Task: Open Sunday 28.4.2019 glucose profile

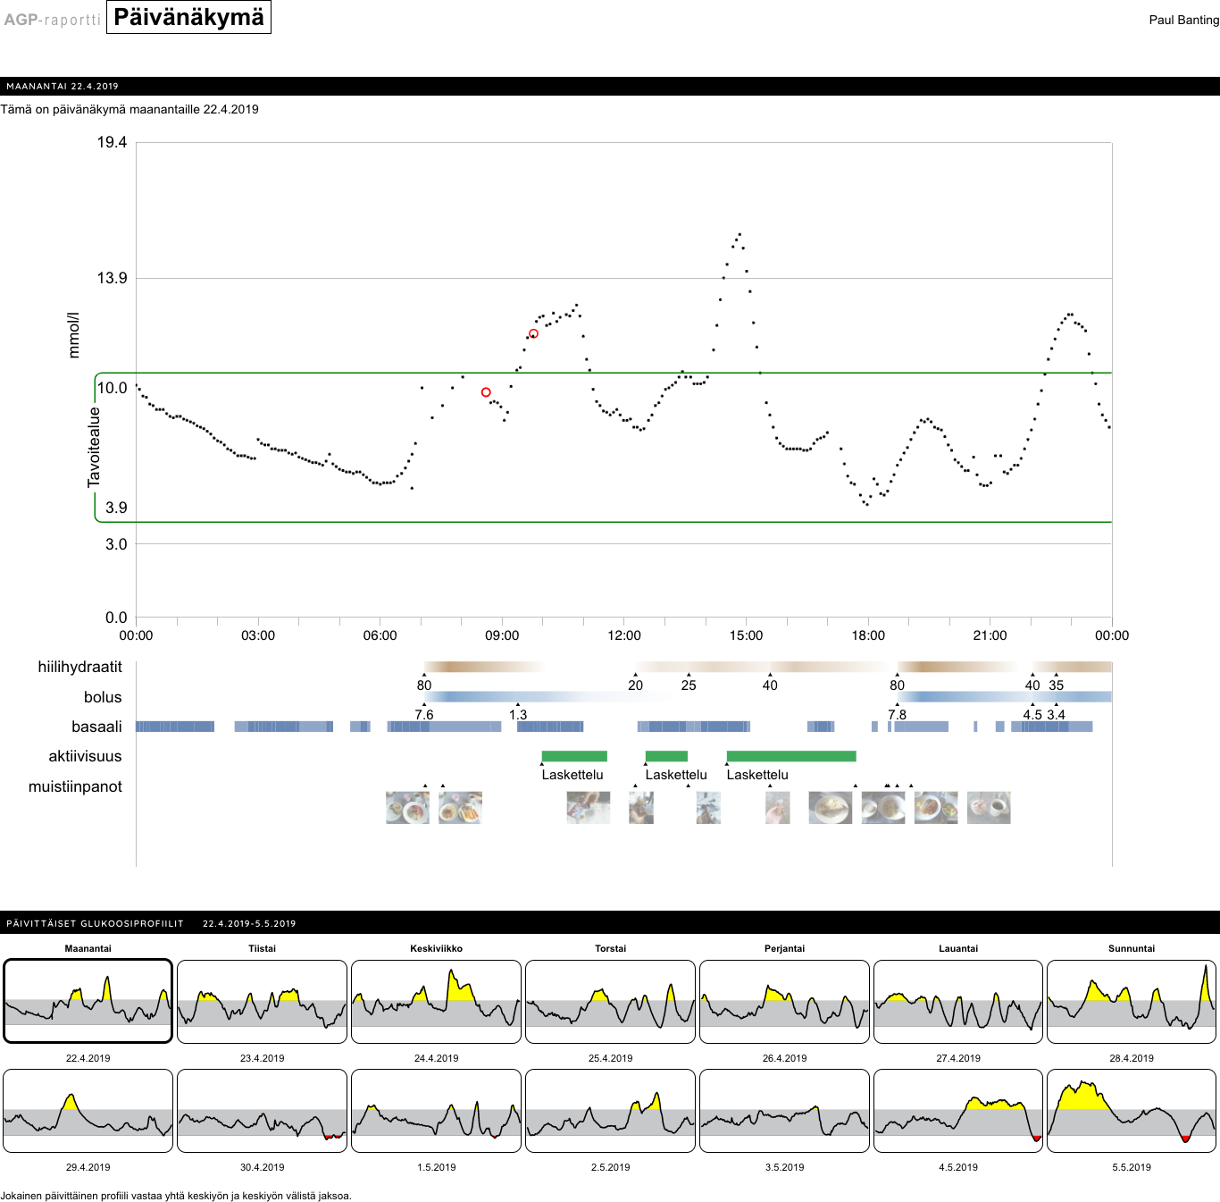Action: click(x=1131, y=1001)
